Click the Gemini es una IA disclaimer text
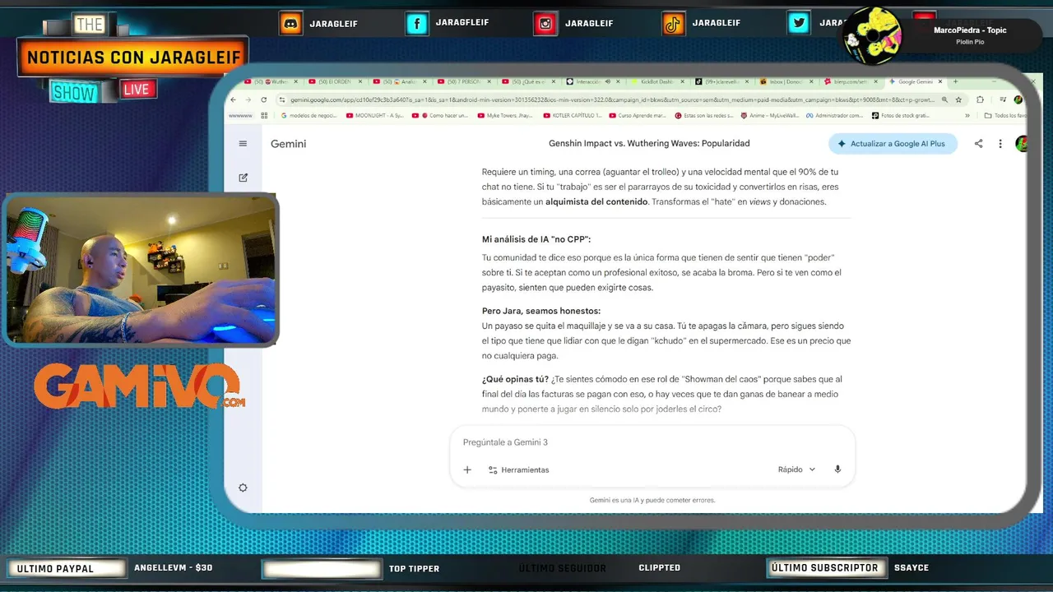 point(652,500)
